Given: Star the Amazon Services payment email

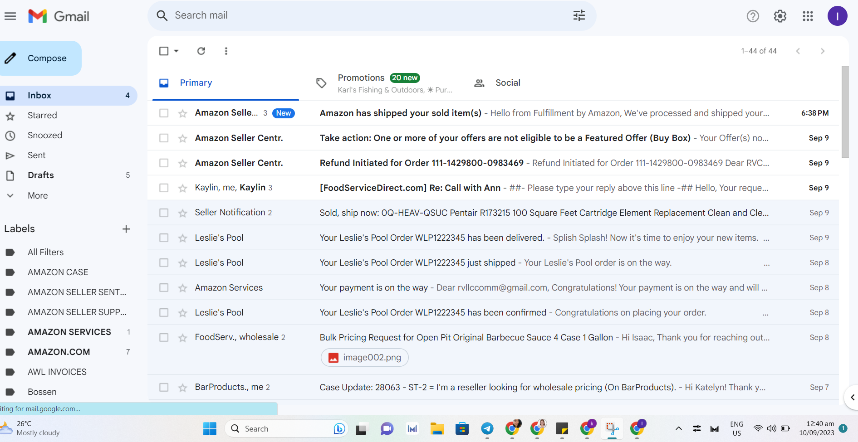Looking at the screenshot, I should (x=183, y=287).
